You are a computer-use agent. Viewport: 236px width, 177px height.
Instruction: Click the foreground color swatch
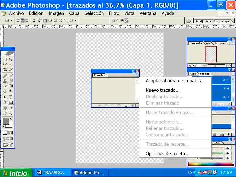pos(6,121)
